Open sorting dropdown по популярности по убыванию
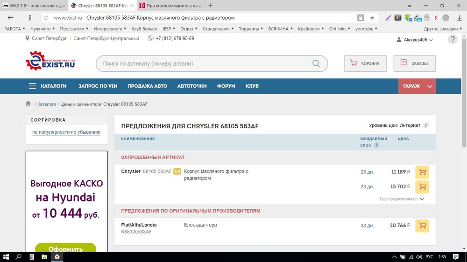The image size is (467, 262). [x=66, y=132]
